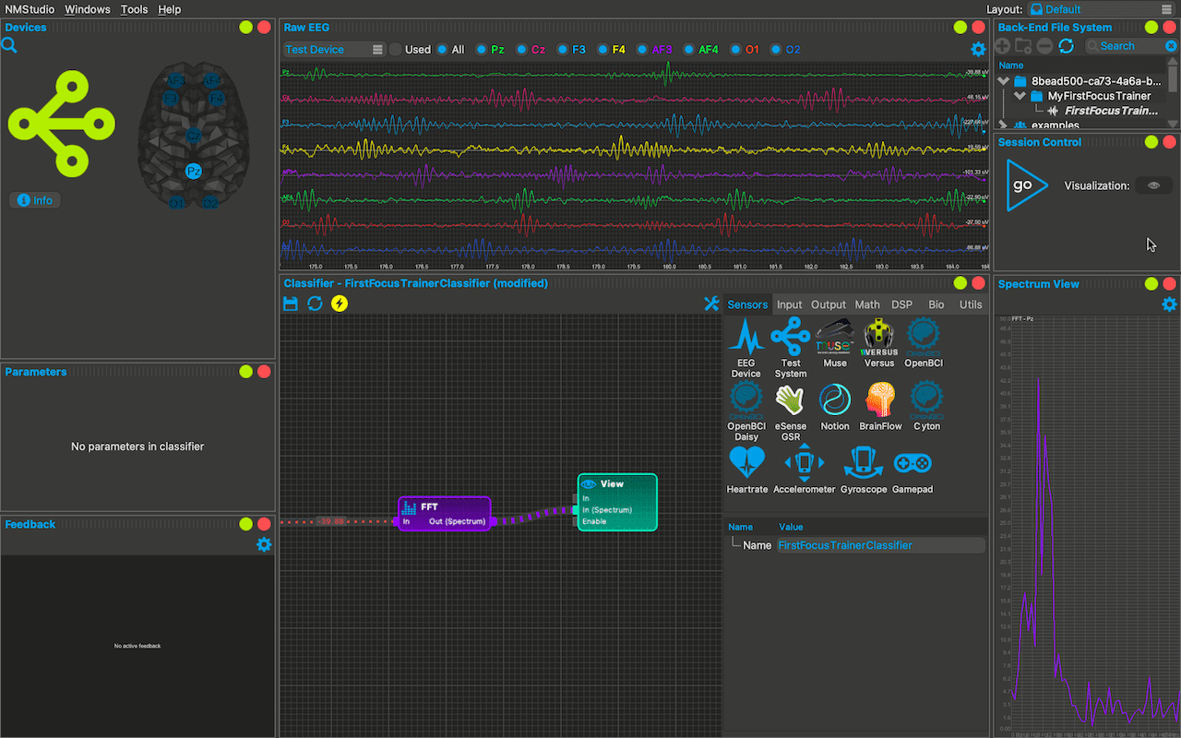Image resolution: width=1181 pixels, height=738 pixels.
Task: Select the BrainFlow sensor node
Action: pos(879,407)
